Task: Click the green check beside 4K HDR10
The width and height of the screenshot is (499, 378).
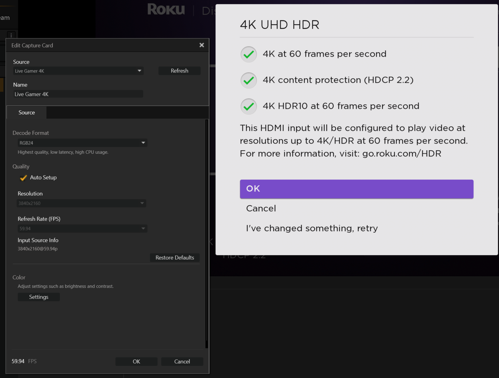Action: (249, 106)
